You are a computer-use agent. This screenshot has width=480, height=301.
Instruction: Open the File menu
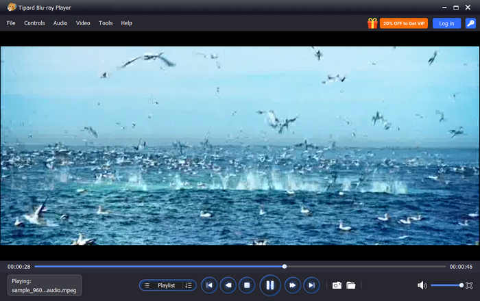click(11, 23)
